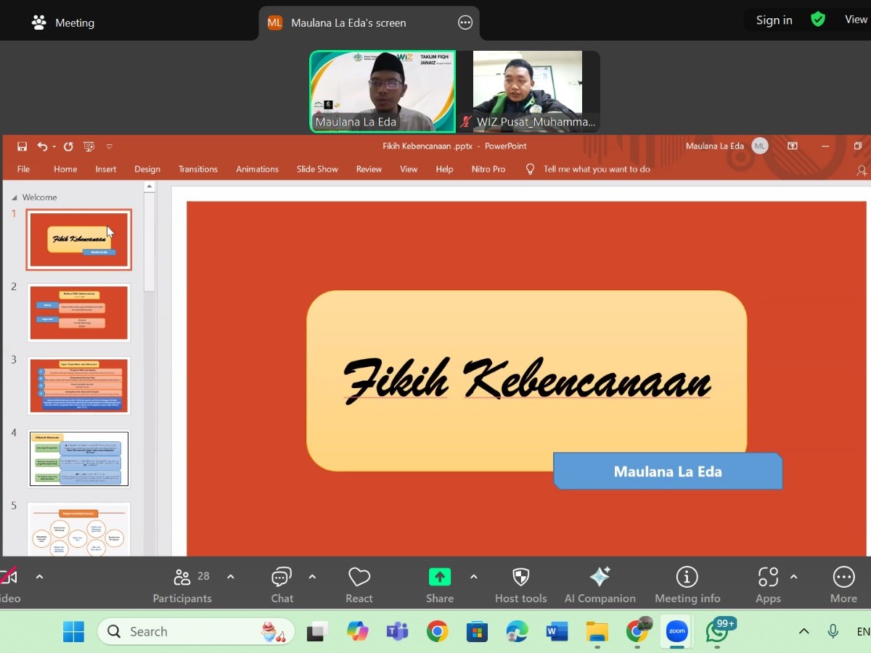Expand video options caret
Screen dimensions: 871x653
tap(39, 577)
